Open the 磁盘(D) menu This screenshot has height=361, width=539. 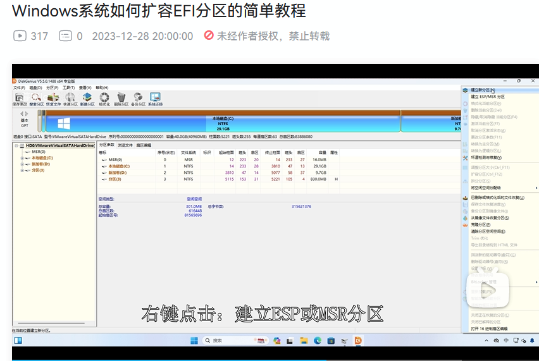tap(36, 88)
